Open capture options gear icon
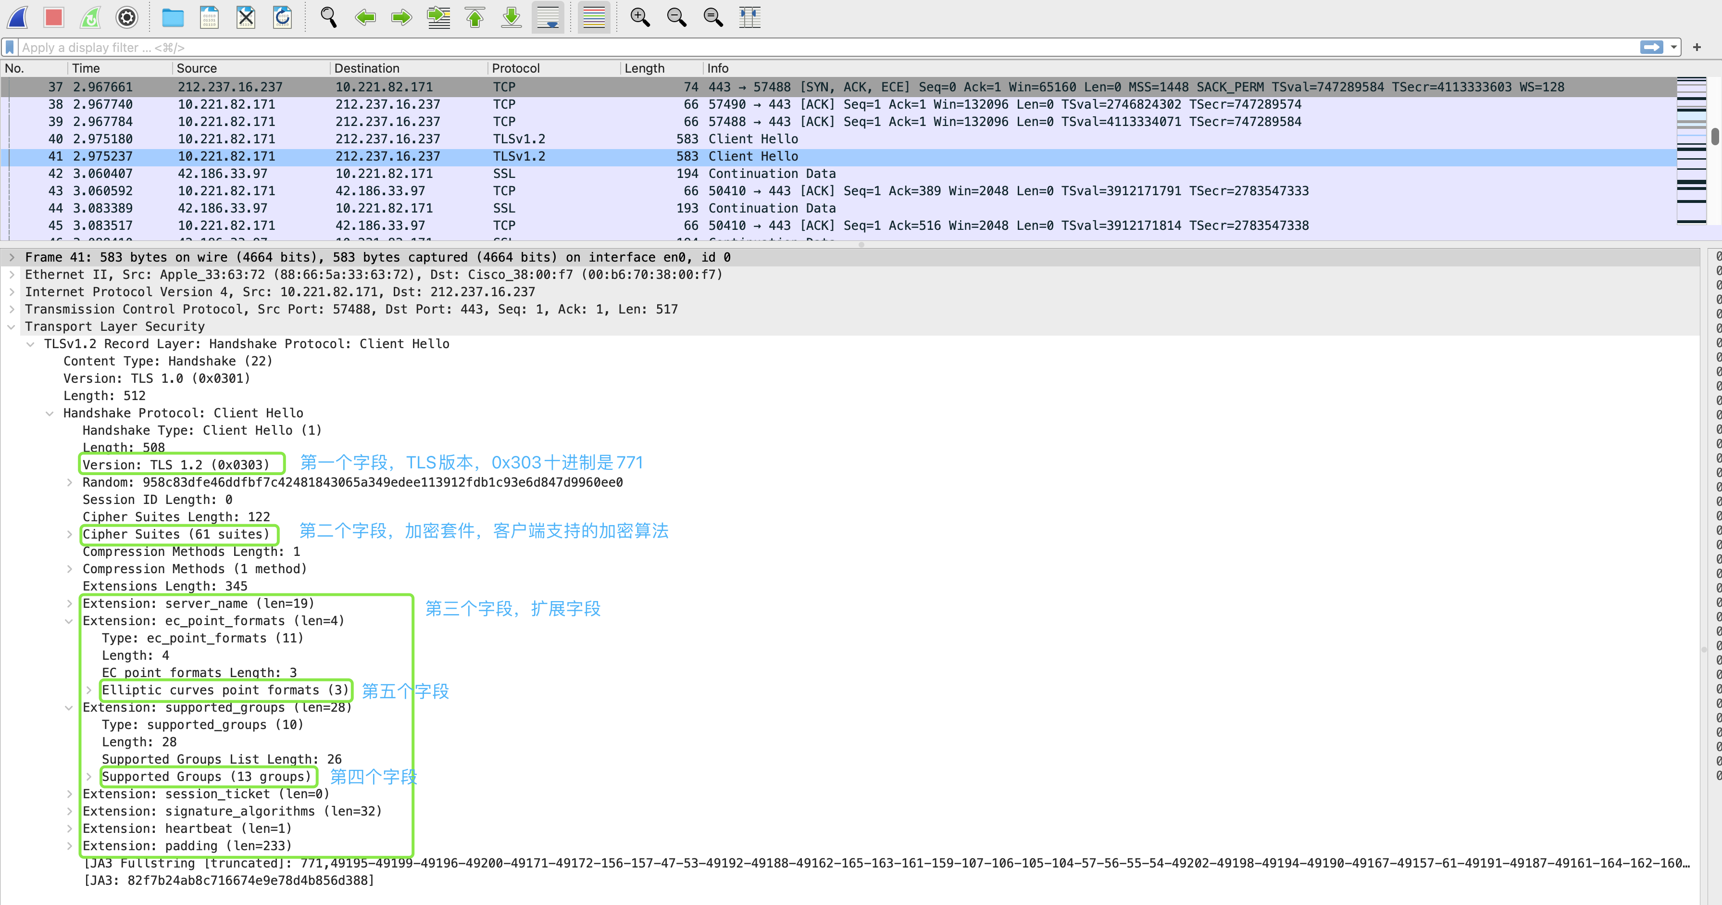 coord(126,17)
